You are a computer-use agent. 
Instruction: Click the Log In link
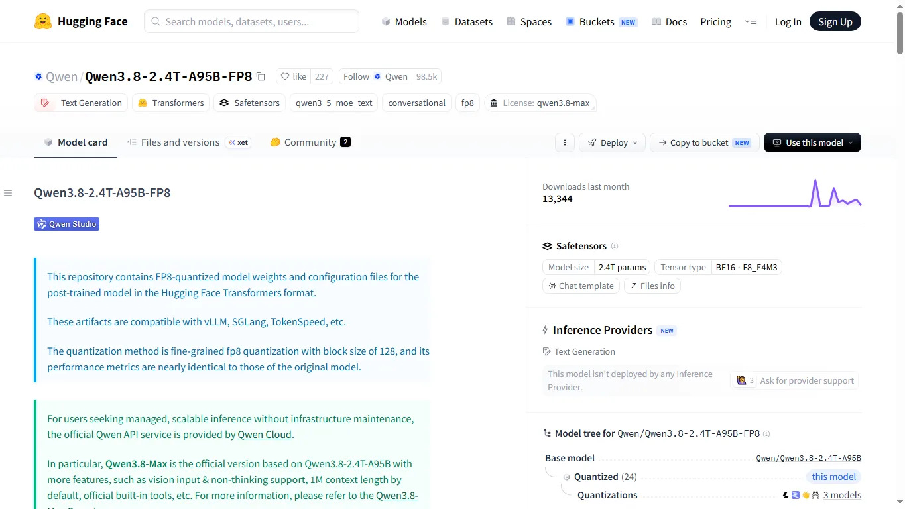click(788, 22)
